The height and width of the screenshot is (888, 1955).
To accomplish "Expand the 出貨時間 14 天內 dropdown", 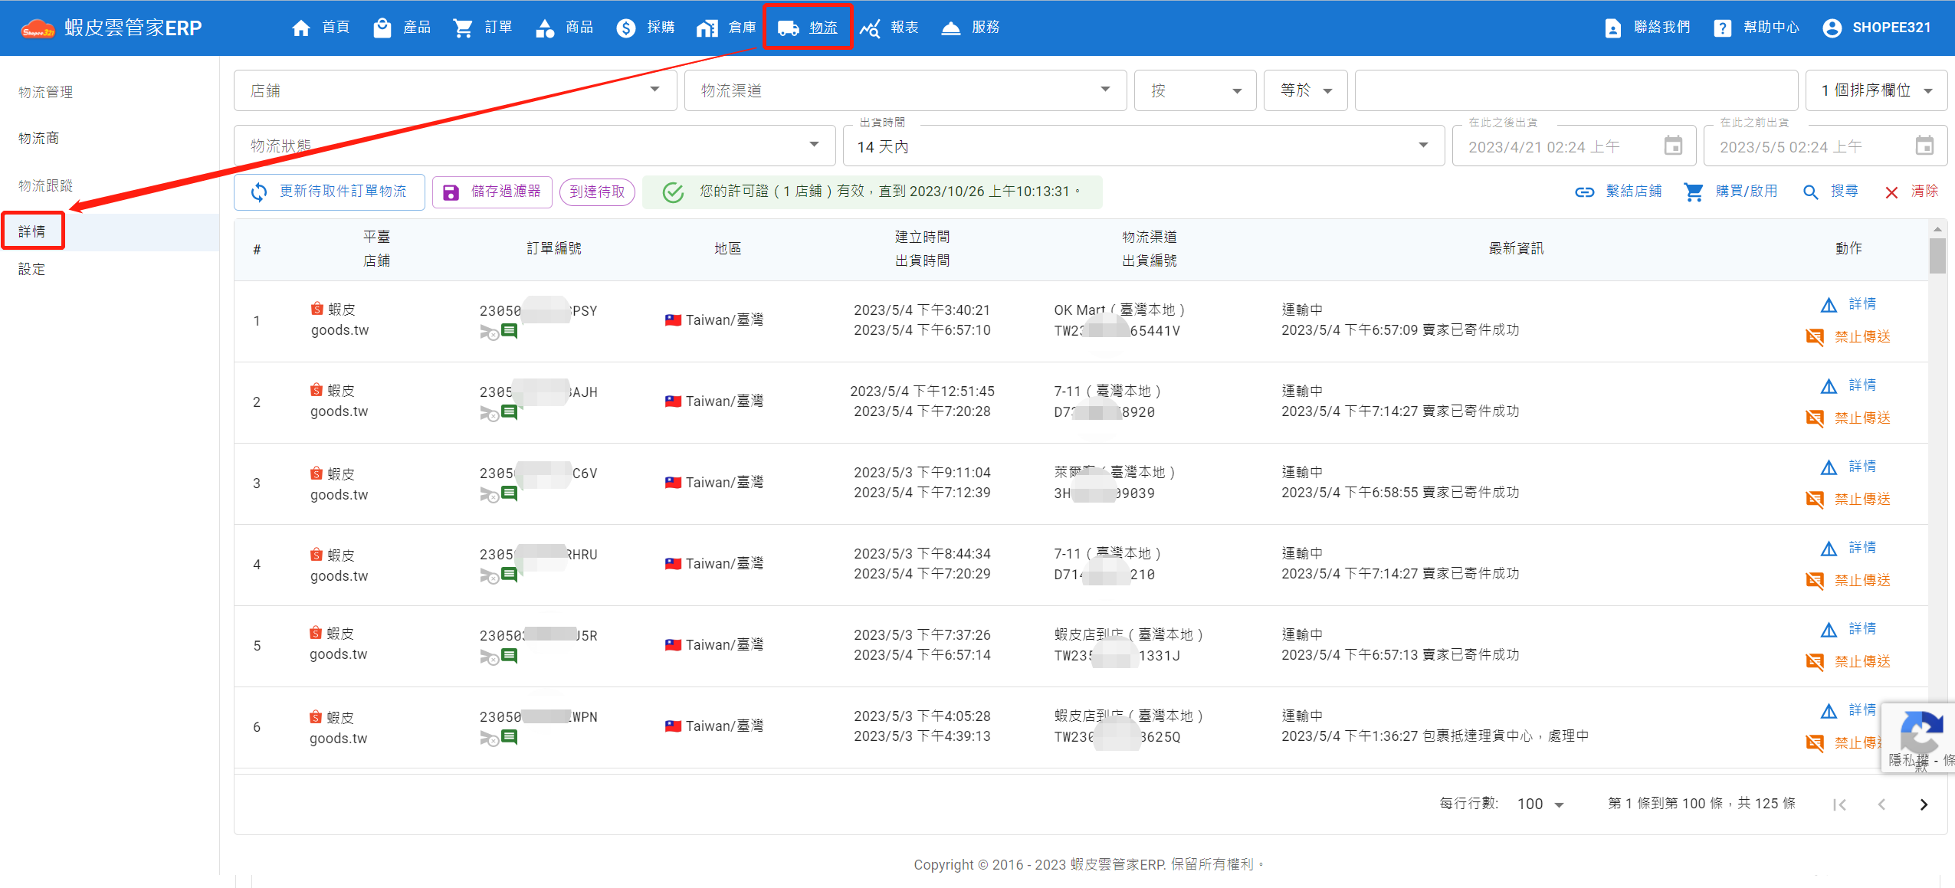I will (x=1143, y=146).
